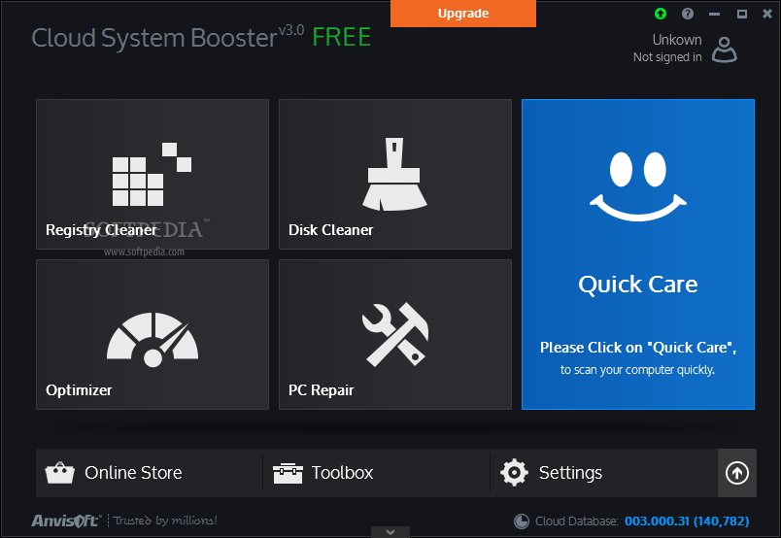The height and width of the screenshot is (538, 781).
Task: Click the user profile avatar icon
Action: [725, 50]
